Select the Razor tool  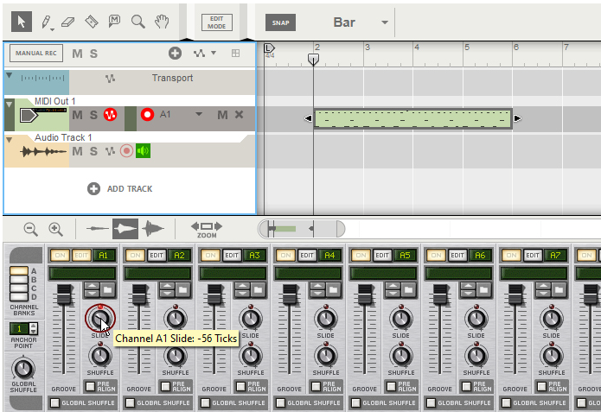pyautogui.click(x=92, y=21)
